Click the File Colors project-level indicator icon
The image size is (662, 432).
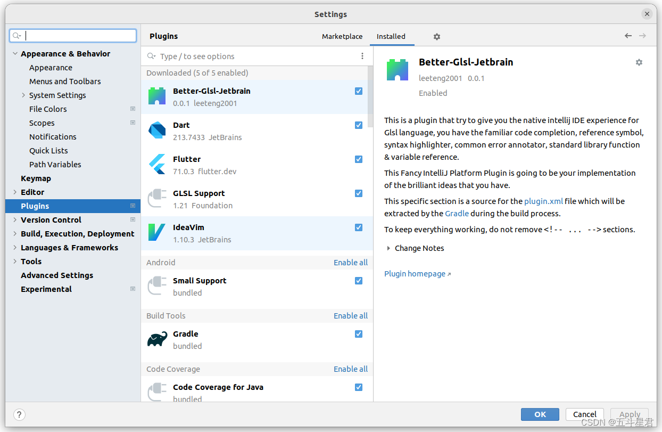[133, 109]
